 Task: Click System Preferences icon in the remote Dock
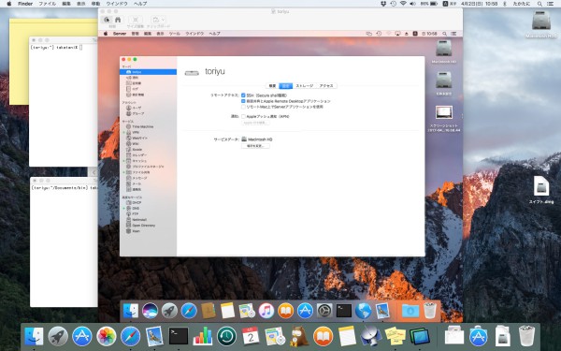point(324,310)
